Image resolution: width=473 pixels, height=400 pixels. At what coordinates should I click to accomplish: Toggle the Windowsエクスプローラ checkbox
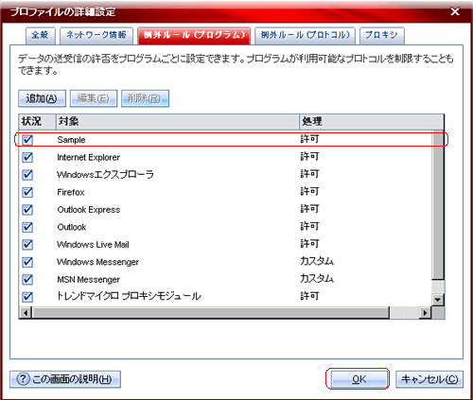tap(27, 175)
